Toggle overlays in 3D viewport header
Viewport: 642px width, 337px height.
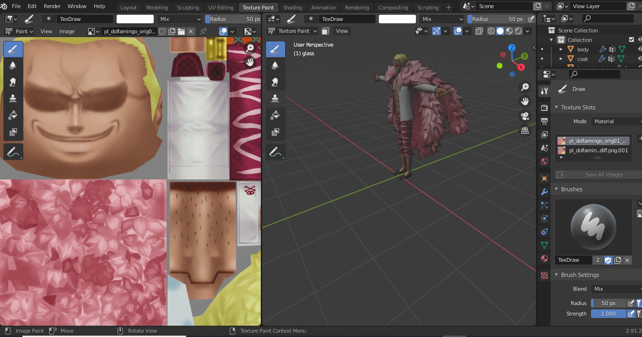[x=458, y=31]
